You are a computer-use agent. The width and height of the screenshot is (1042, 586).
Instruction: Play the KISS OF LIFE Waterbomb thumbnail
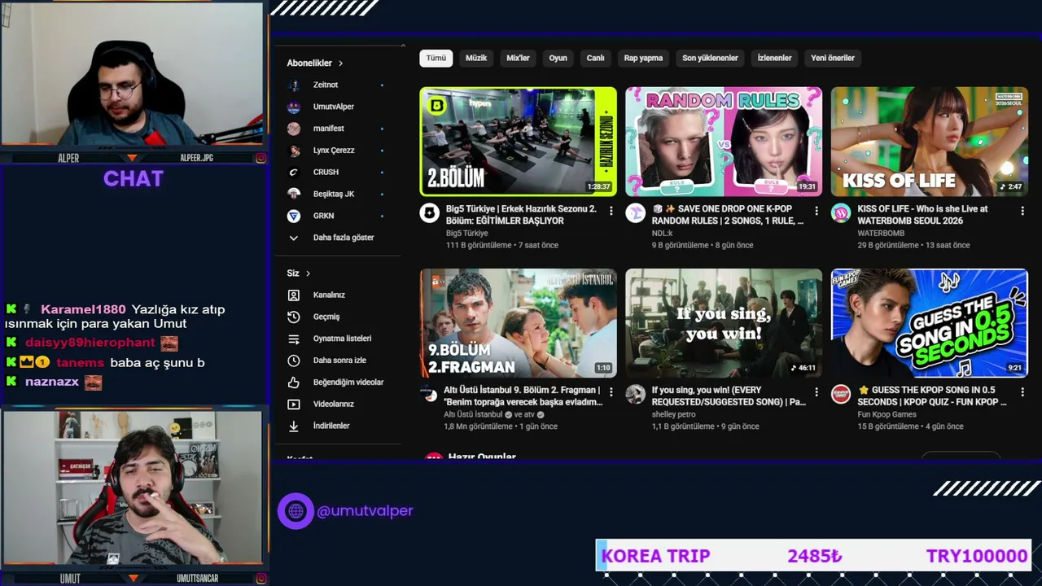pyautogui.click(x=930, y=142)
